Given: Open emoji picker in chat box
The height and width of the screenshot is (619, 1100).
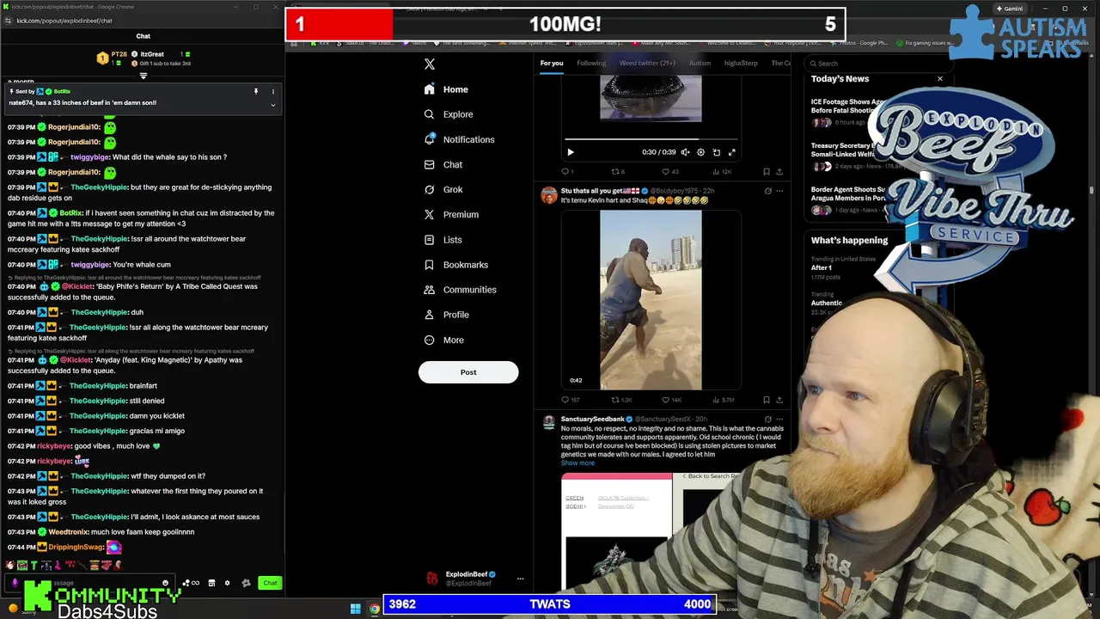Looking at the screenshot, I should (x=165, y=583).
